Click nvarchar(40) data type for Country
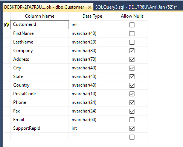 93,85
